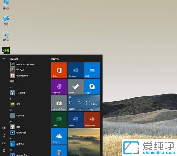Open the OneDrive tile
The height and width of the screenshot is (156, 177).
[x=59, y=136]
